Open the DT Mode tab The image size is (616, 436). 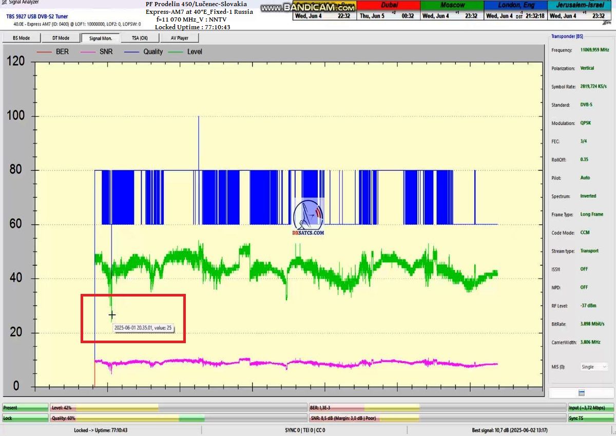tap(61, 38)
